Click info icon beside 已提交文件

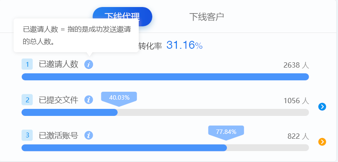click(89, 100)
